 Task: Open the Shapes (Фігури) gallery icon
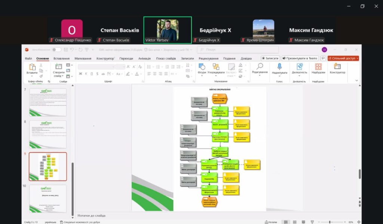202,67
